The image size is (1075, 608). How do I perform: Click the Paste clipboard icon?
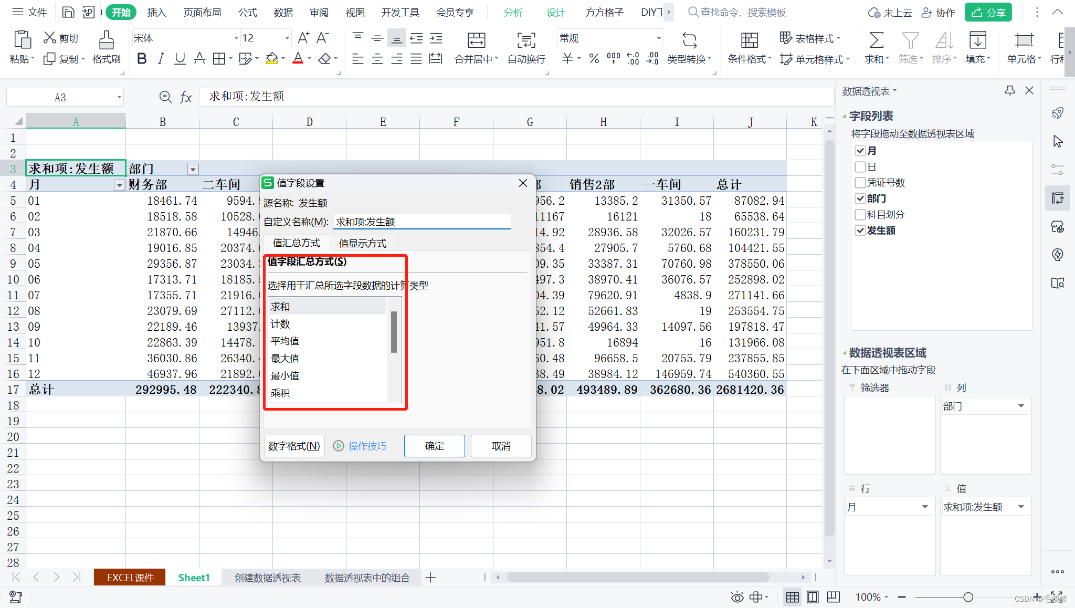(x=22, y=40)
